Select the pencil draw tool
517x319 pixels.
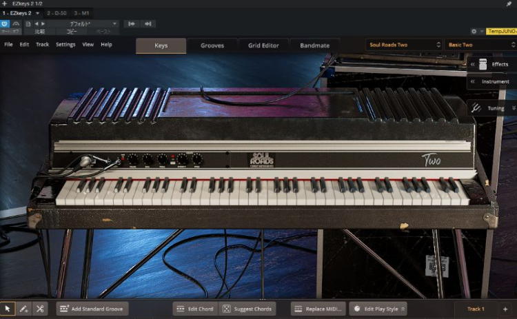24,309
